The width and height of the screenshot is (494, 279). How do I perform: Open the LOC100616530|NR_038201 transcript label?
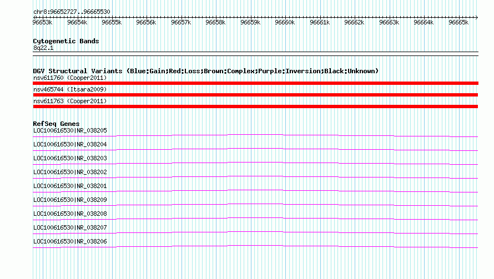click(70, 186)
